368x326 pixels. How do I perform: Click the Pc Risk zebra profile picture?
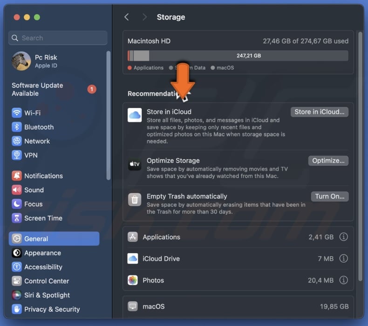tap(21, 61)
